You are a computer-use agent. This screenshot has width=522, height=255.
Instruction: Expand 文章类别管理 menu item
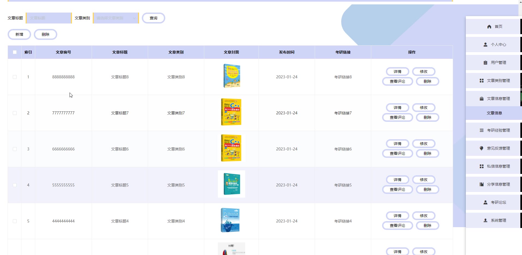click(x=494, y=81)
